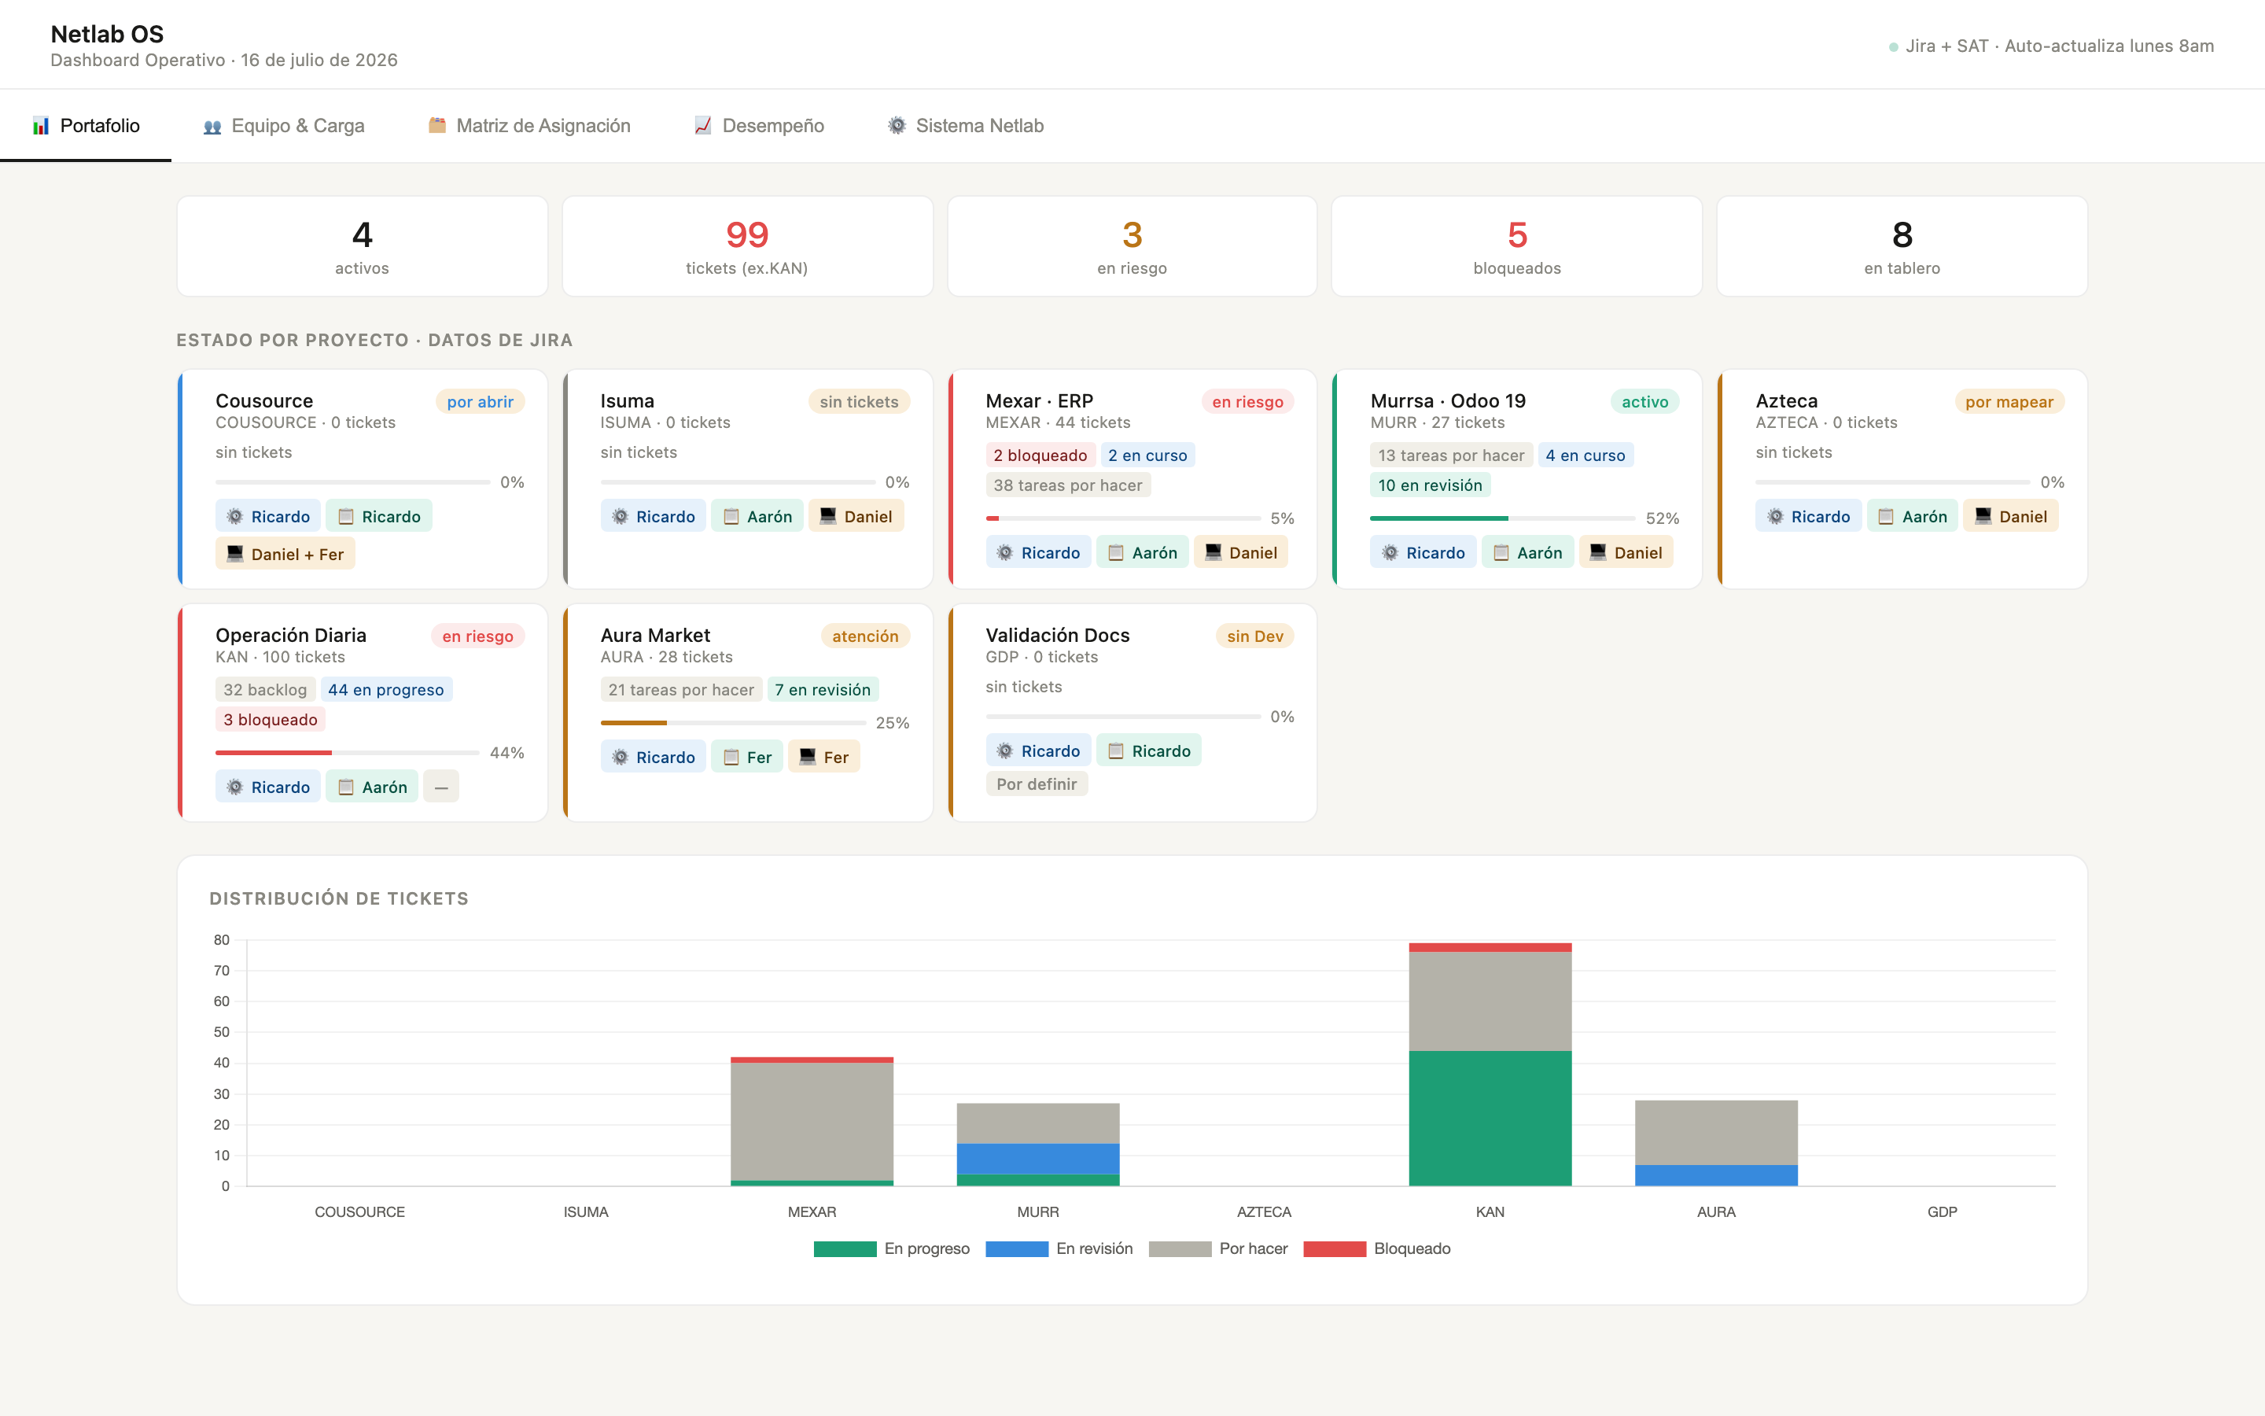The height and width of the screenshot is (1416, 2265).
Task: Click the MEXAR stacked bar in chart
Action: [x=812, y=1121]
